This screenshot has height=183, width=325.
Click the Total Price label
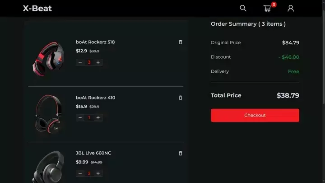pos(226,95)
